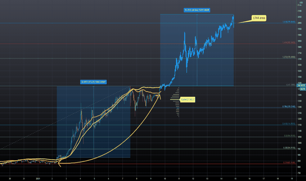
Task: Click date 17 on the time axis
Action: (263, 179)
